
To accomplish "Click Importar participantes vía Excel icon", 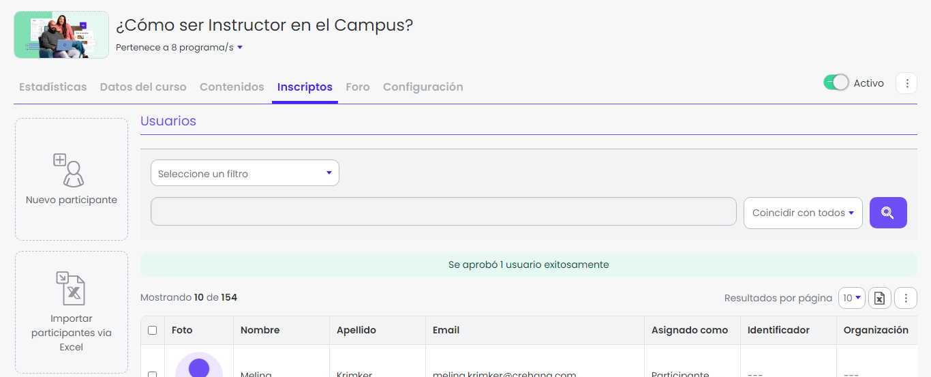I will point(71,288).
